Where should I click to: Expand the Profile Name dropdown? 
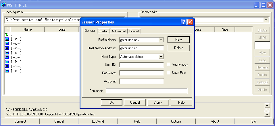coord(161,40)
